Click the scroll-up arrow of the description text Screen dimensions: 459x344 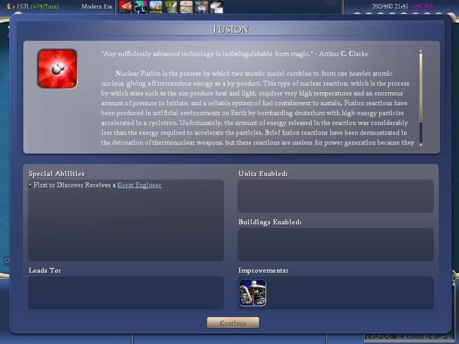pyautogui.click(x=420, y=51)
